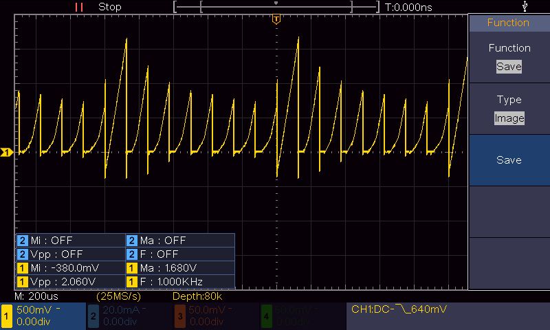The width and height of the screenshot is (550, 330).
Task: Click orange channel 3 number icon
Action: (x=180, y=316)
